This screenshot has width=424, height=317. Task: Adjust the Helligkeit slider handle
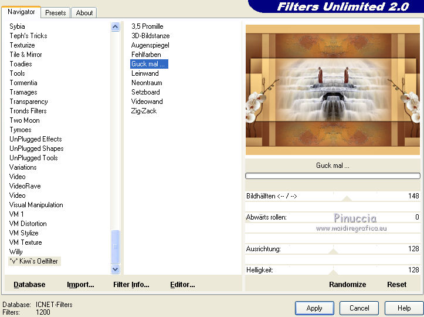(x=333, y=272)
